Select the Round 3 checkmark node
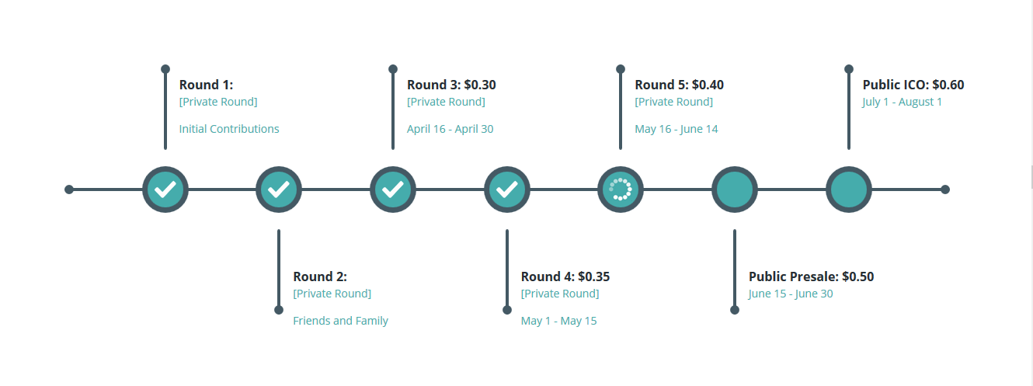This screenshot has height=386, width=1033. pos(393,190)
